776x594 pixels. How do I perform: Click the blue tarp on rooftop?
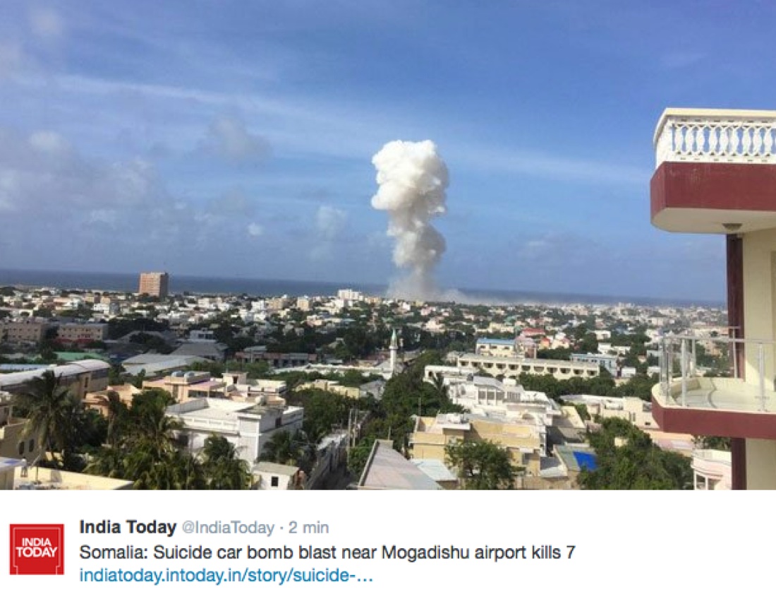click(585, 461)
